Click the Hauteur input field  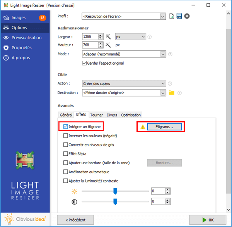[x=90, y=45]
